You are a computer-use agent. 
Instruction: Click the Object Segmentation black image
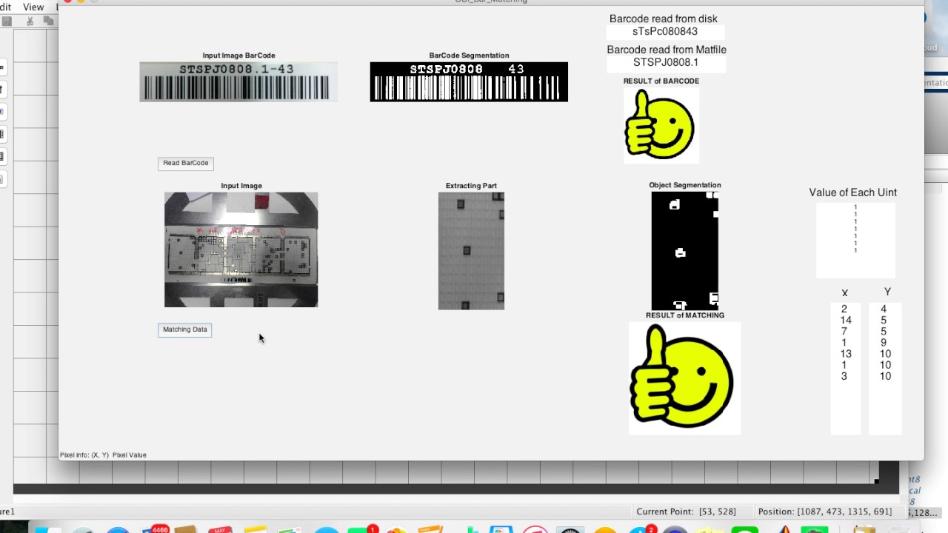(685, 251)
